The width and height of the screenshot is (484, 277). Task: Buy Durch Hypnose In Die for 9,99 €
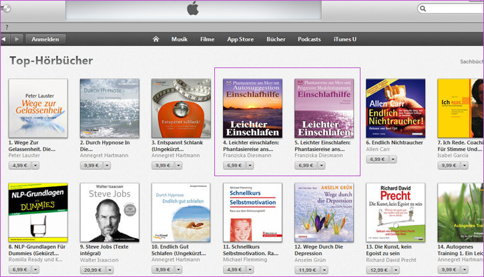(91, 166)
